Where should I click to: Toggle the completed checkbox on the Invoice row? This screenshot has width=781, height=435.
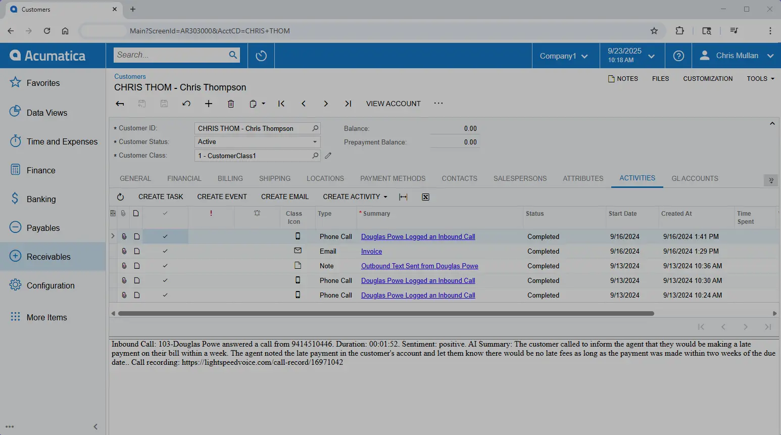165,251
